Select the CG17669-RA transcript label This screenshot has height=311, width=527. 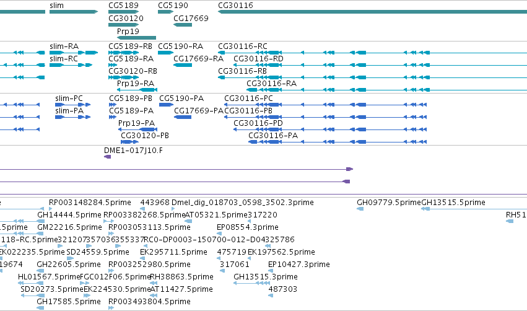[199, 58]
